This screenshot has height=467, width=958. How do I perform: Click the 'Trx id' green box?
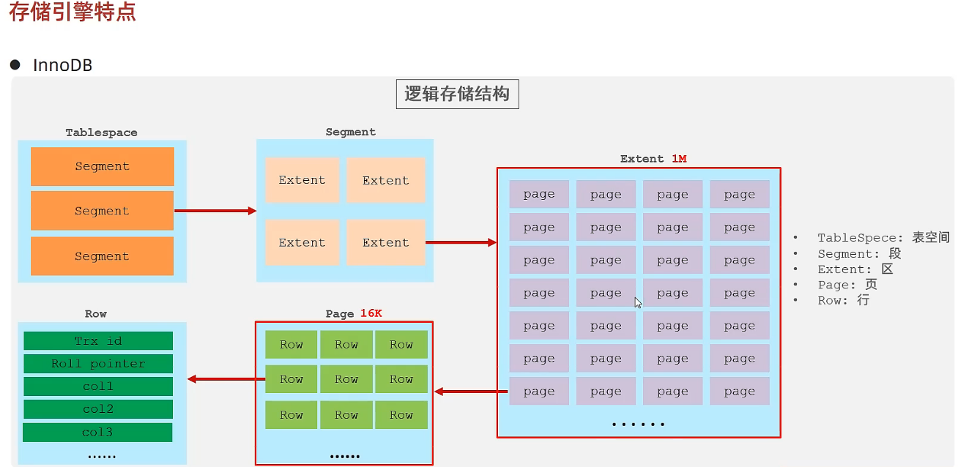(98, 341)
